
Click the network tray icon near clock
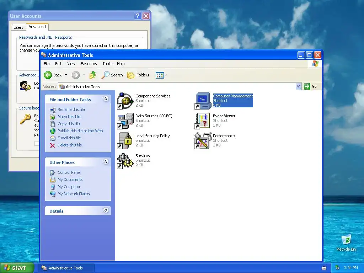pyautogui.click(x=337, y=268)
